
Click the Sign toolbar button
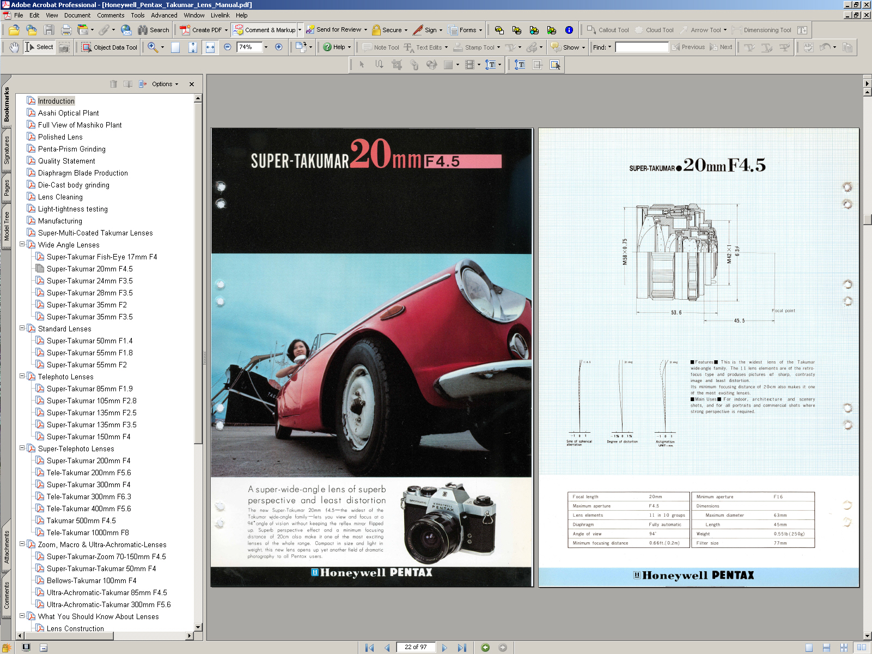click(x=428, y=30)
